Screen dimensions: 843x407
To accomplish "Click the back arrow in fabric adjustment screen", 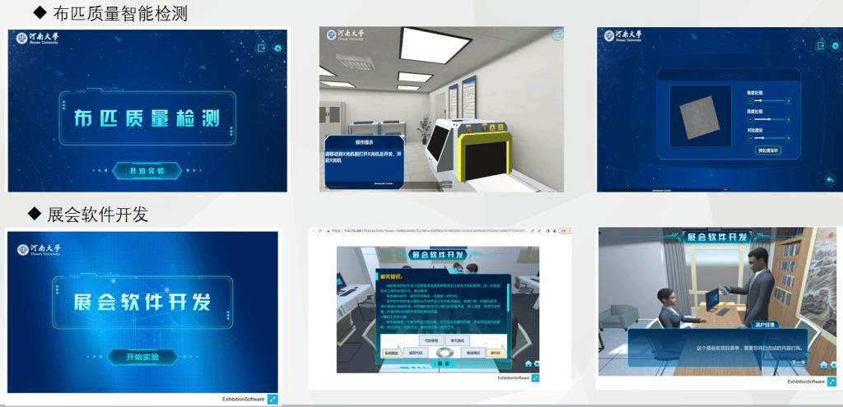I will tap(829, 180).
